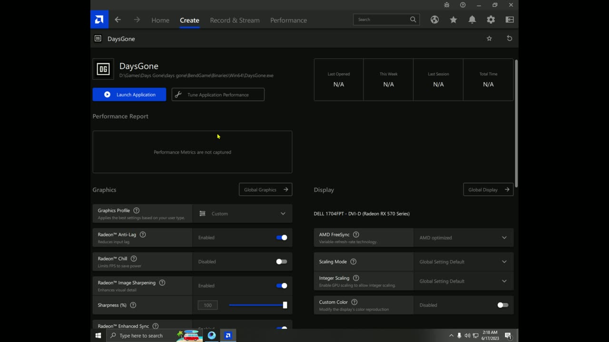This screenshot has width=609, height=342.
Task: Open favorites star in top bar
Action: click(x=453, y=20)
